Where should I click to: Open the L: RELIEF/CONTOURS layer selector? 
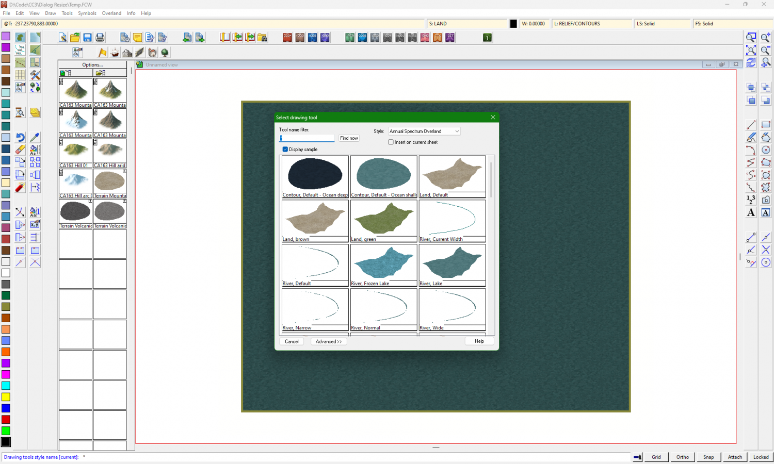pos(592,24)
